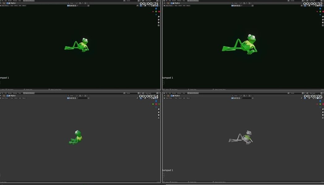Click the camera view icon in the 00:01:05 viewport
324x185 pixels.
tap(323, 115)
